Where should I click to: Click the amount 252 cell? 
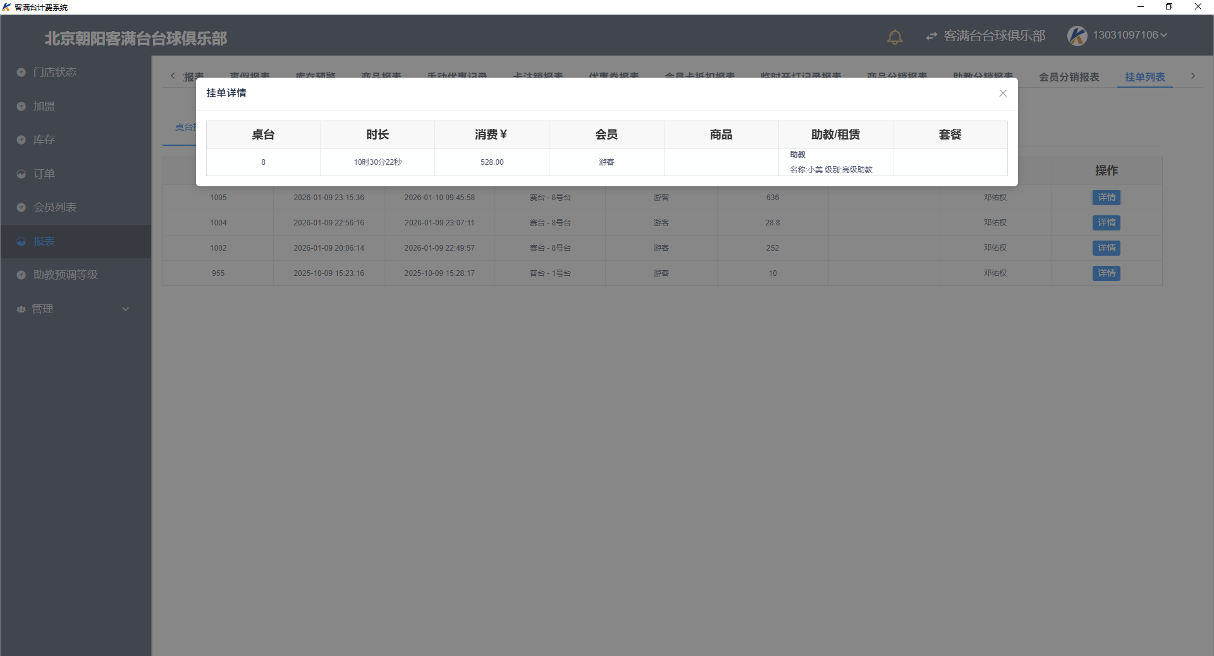(773, 248)
